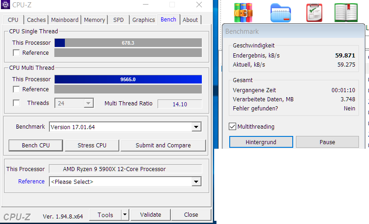The width and height of the screenshot is (369, 224).
Task: Click the Single Thread score bar 678.3
Action: tap(128, 43)
